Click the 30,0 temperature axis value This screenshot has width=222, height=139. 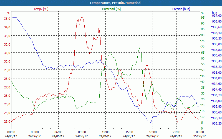pos(7,61)
